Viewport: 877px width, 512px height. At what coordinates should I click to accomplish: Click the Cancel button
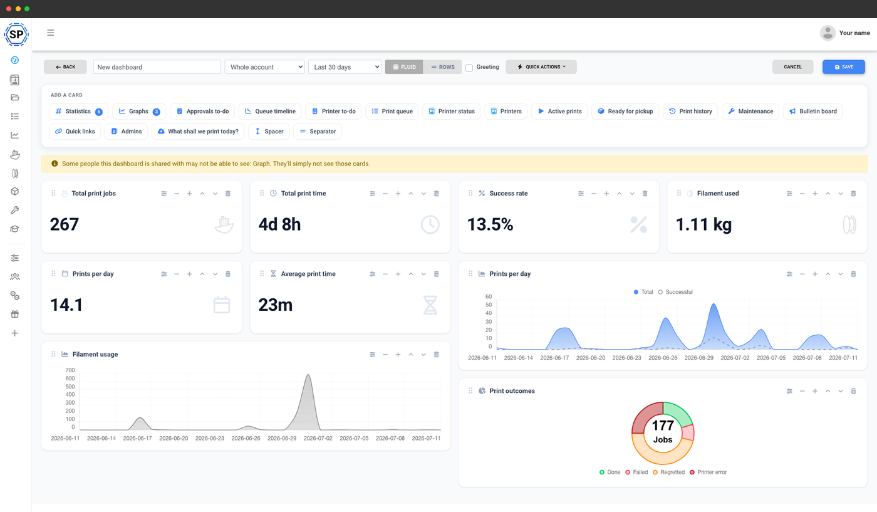792,67
